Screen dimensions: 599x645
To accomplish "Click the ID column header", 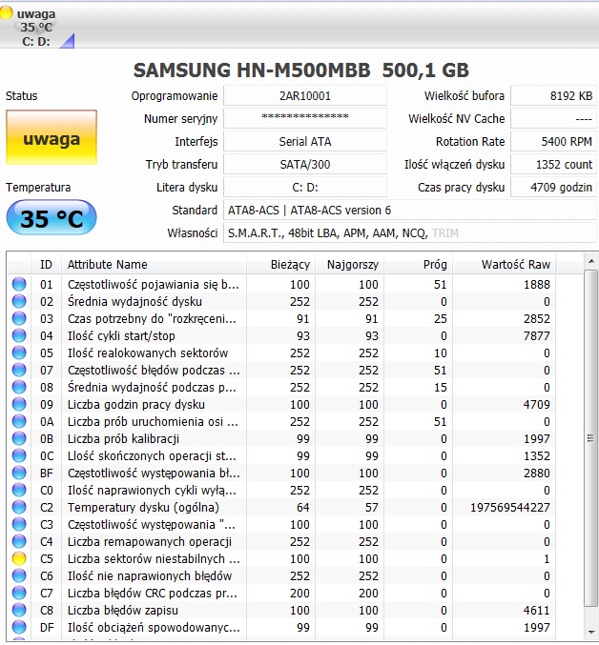I will click(x=46, y=264).
